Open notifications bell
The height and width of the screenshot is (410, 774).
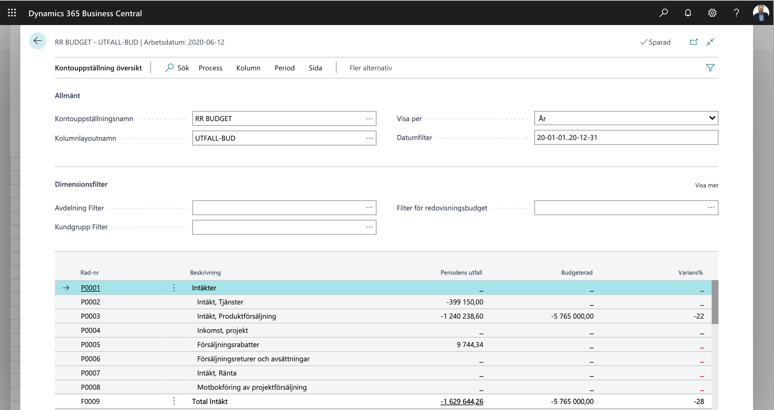[688, 13]
